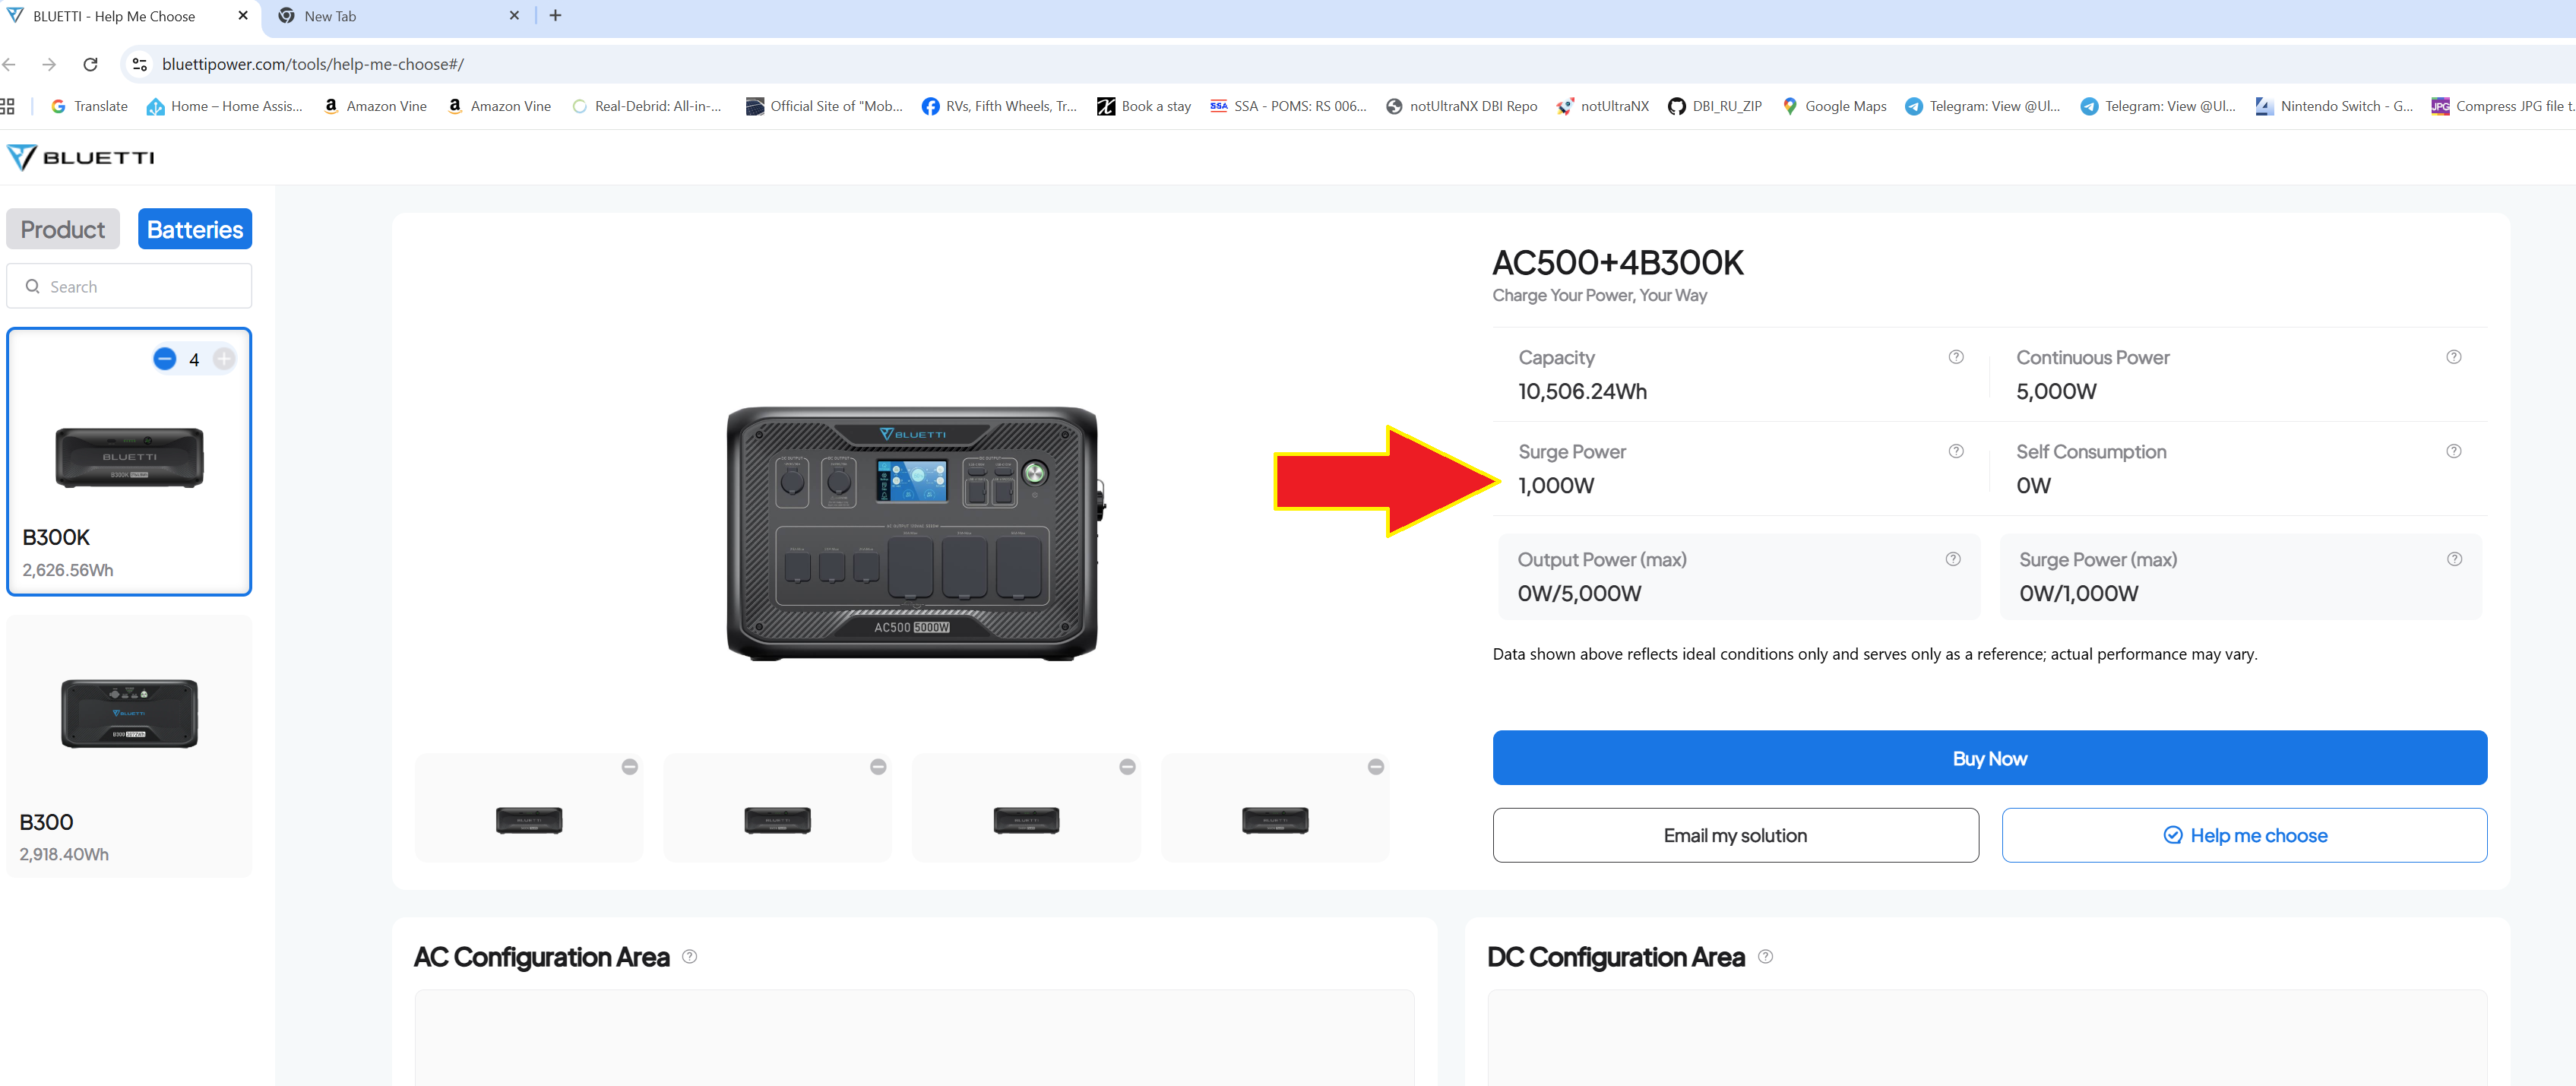Click the continuous power value 5,000W
The image size is (2576, 1086).
coord(2056,391)
